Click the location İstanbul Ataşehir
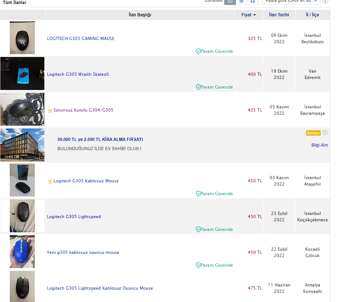The image size is (337, 302). tap(312, 181)
